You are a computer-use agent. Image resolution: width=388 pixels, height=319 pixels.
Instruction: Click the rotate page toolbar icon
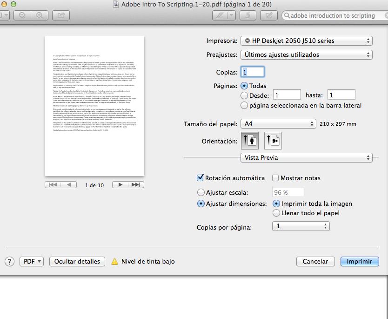click(248, 15)
